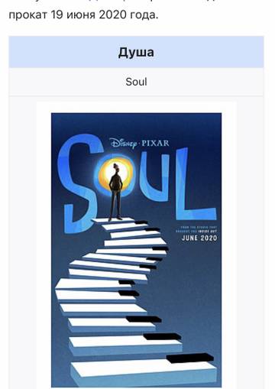The image size is (275, 389).
Task: Click the second black key from bottom
Action: (x=162, y=337)
